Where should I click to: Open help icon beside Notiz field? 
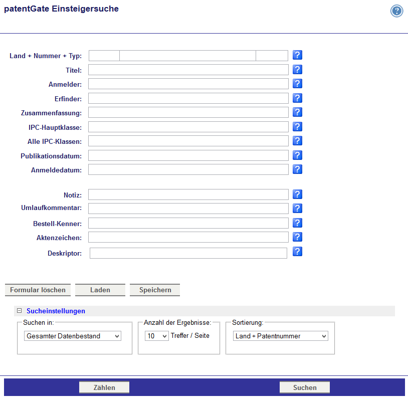(297, 194)
